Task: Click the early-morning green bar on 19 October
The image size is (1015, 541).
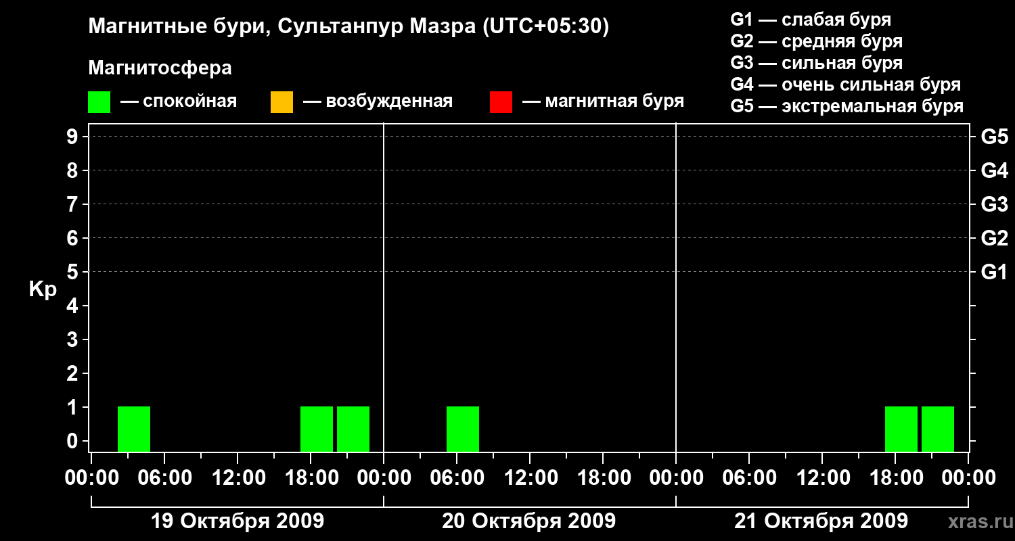Action: [x=134, y=429]
